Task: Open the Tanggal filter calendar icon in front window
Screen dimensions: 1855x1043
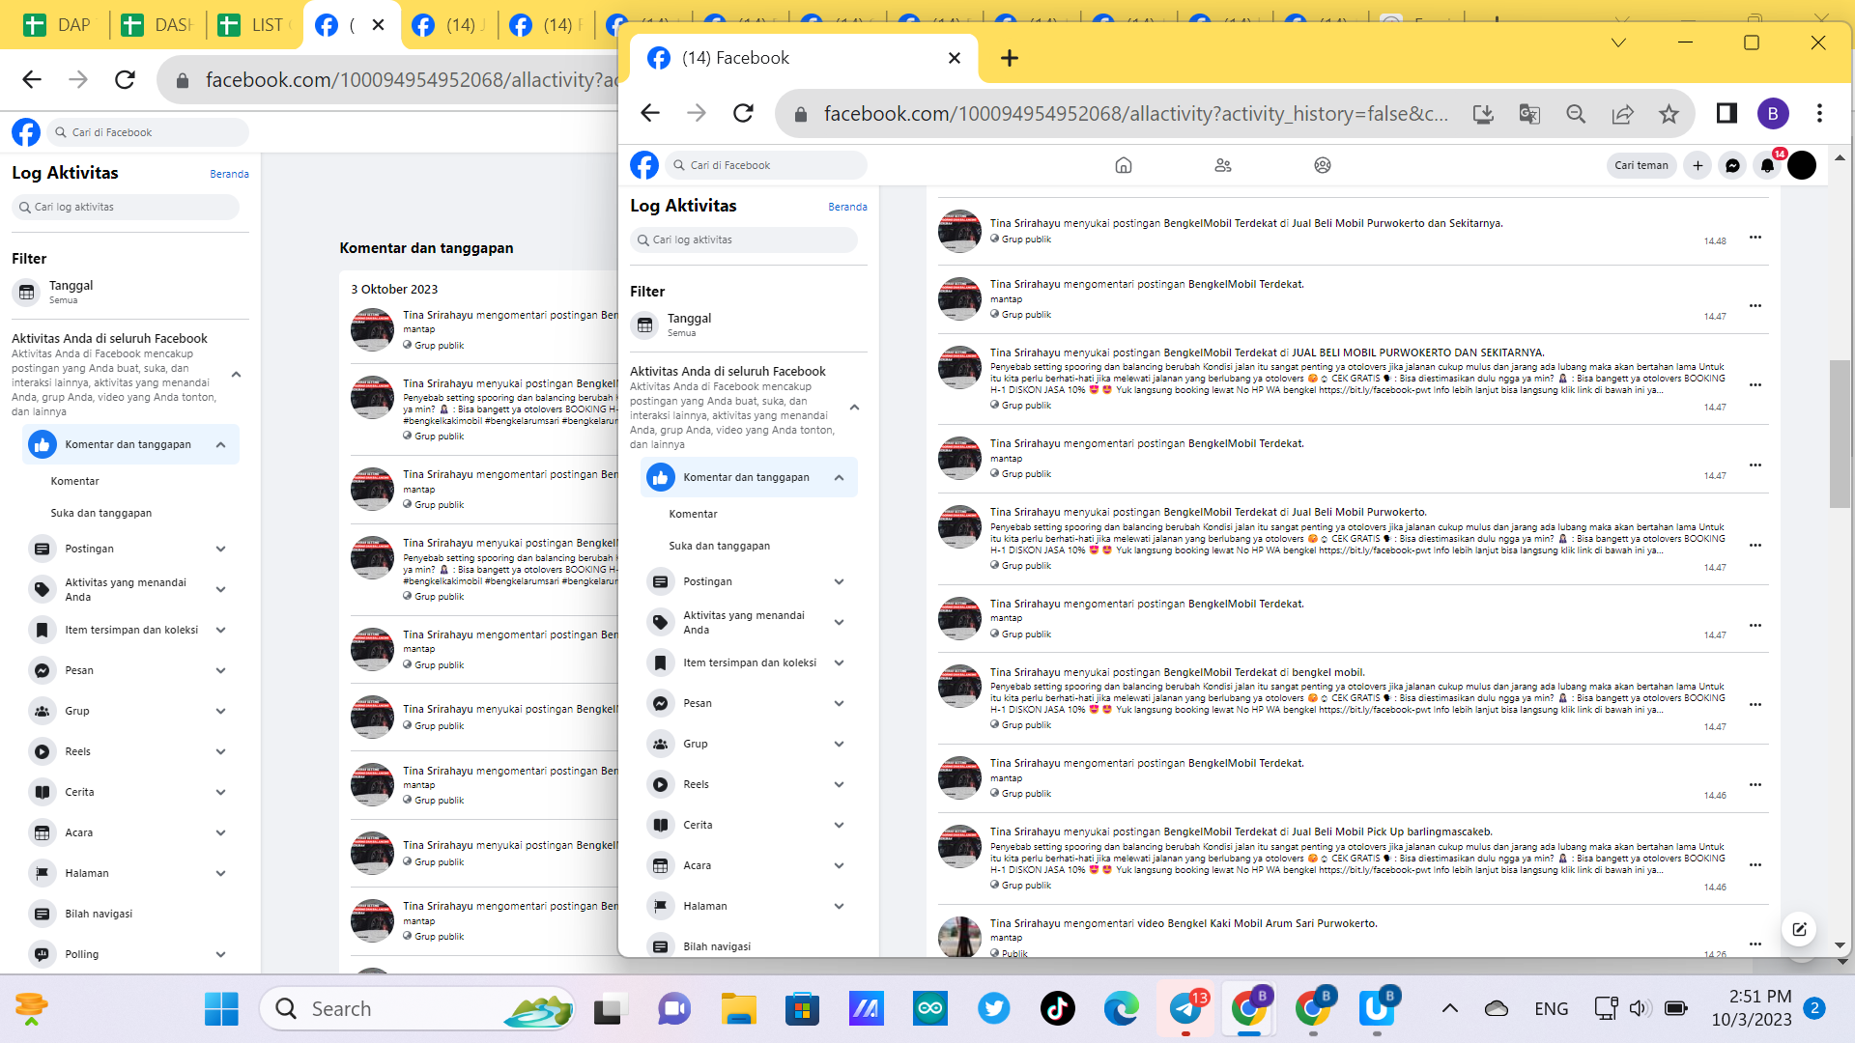Action: (644, 325)
